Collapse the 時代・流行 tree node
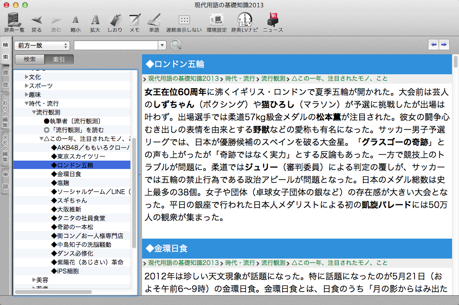This screenshot has height=305, width=459. point(27,104)
